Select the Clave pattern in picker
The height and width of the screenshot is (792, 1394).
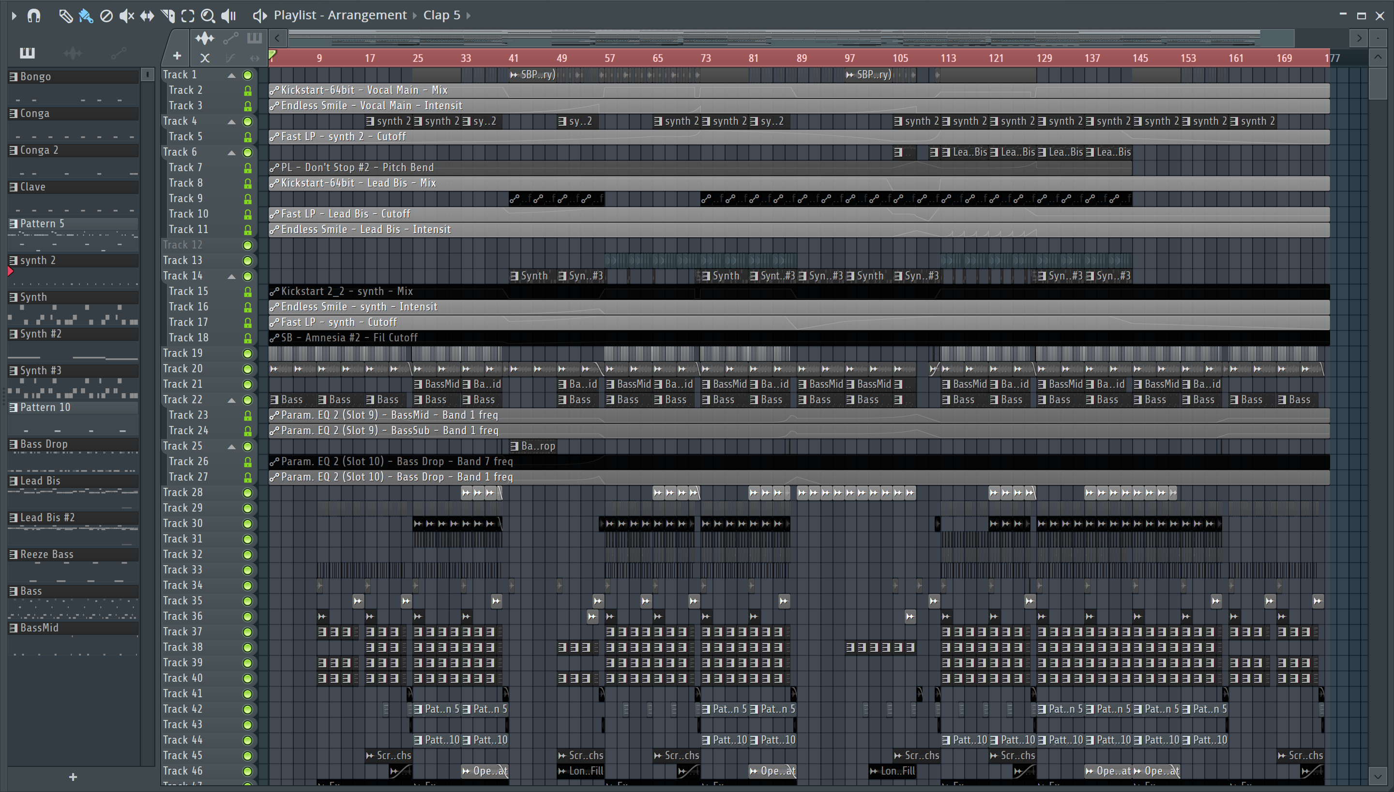click(x=73, y=187)
